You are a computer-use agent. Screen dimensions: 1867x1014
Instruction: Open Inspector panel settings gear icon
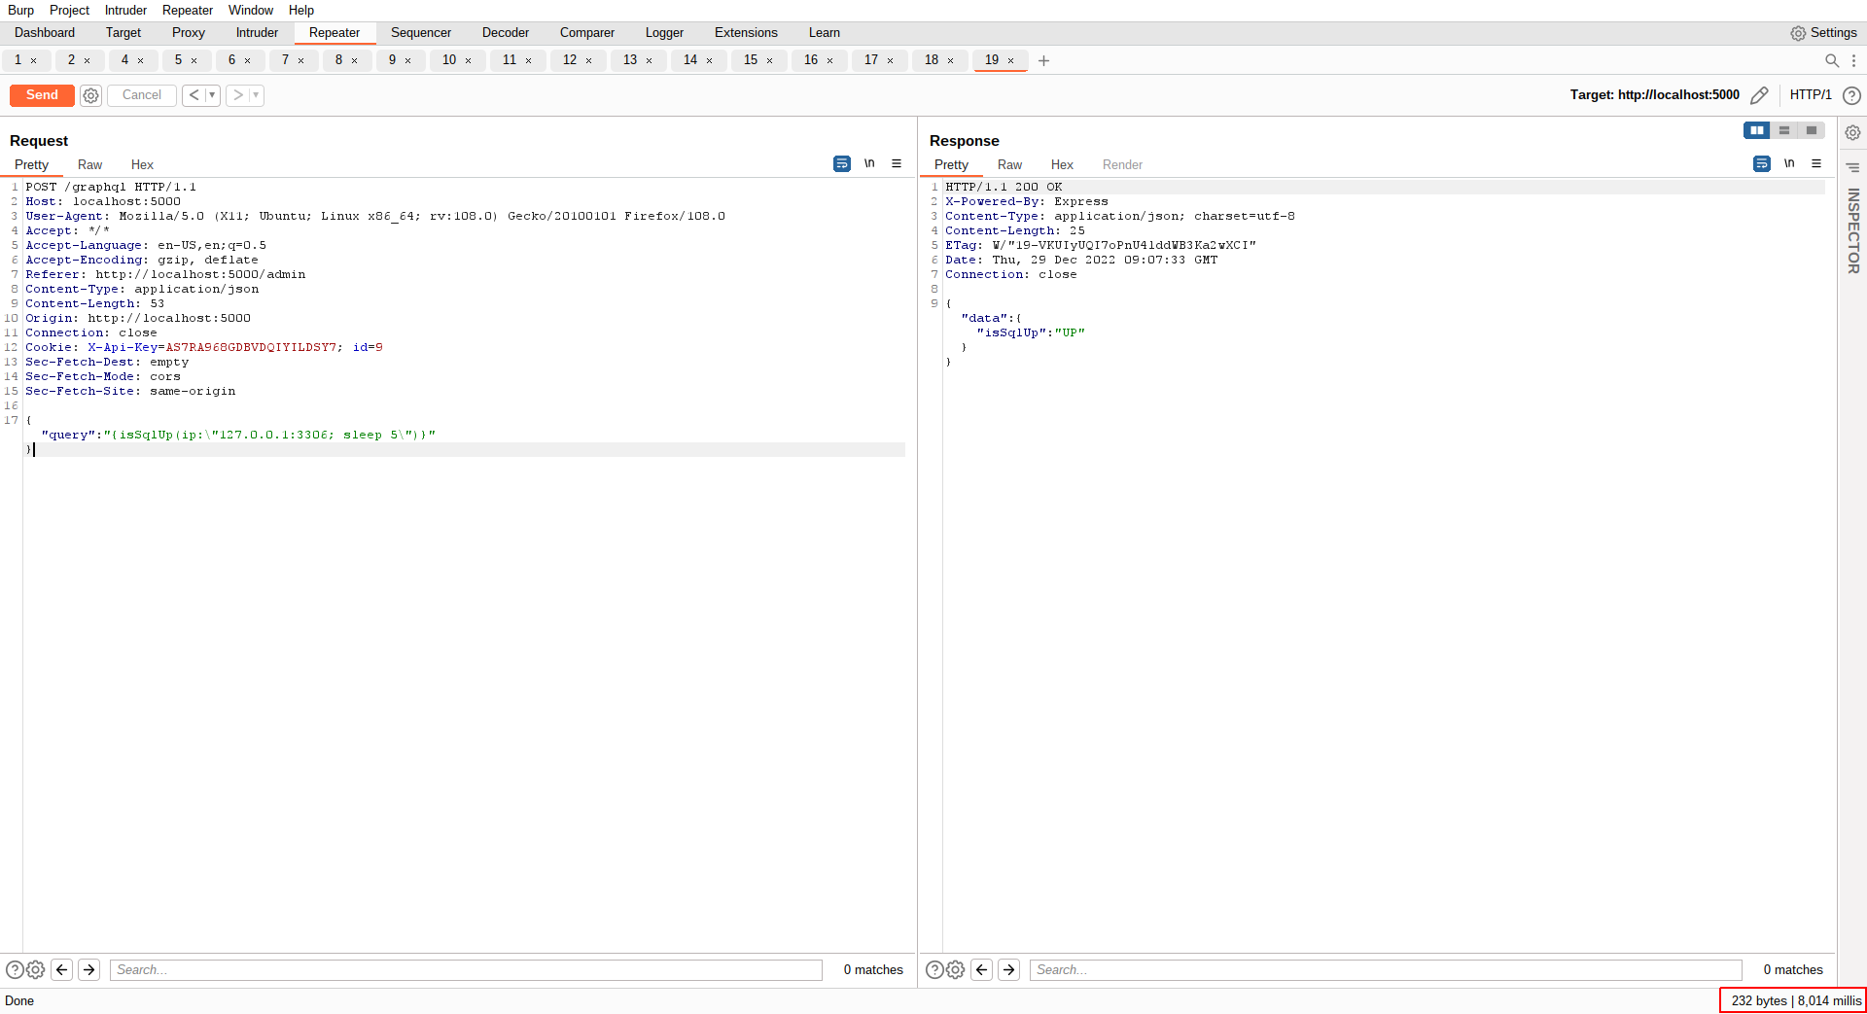pos(1852,132)
